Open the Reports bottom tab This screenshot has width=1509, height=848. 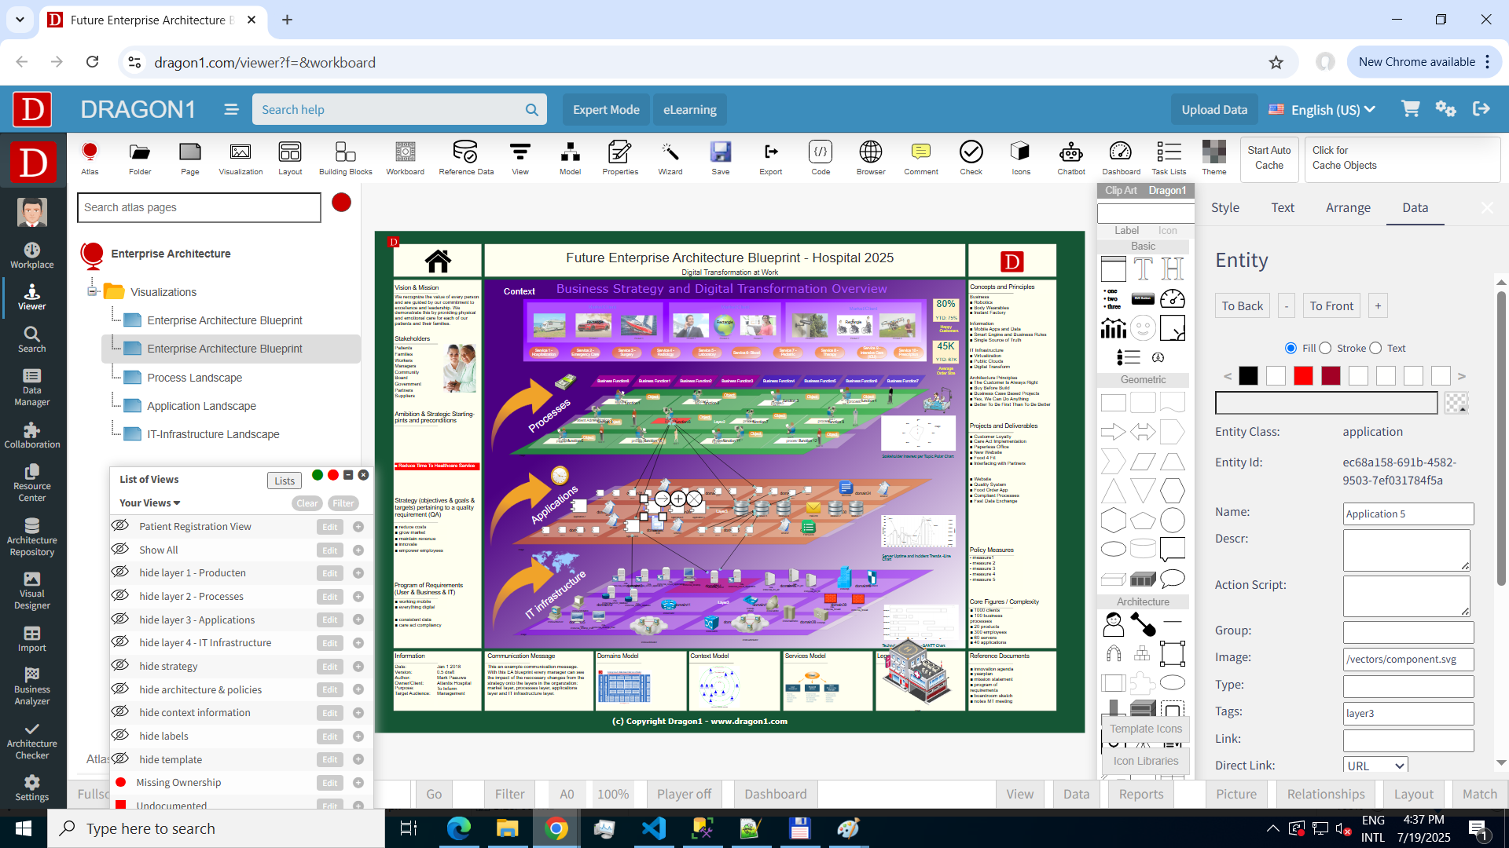click(1141, 794)
